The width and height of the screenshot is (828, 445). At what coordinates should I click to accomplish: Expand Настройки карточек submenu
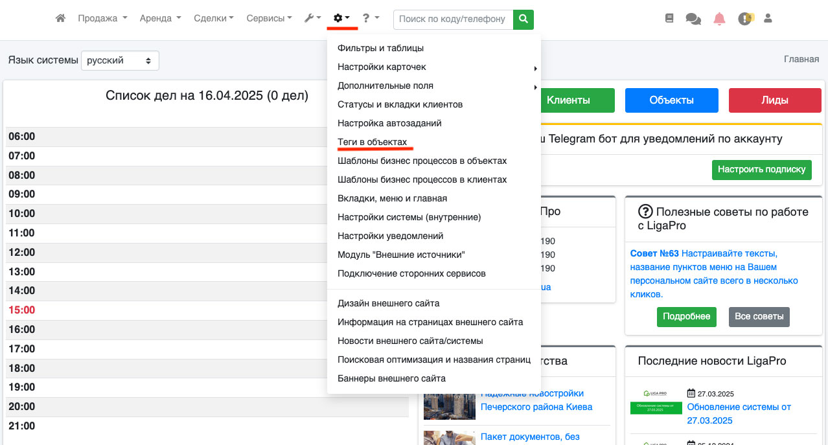pos(382,67)
